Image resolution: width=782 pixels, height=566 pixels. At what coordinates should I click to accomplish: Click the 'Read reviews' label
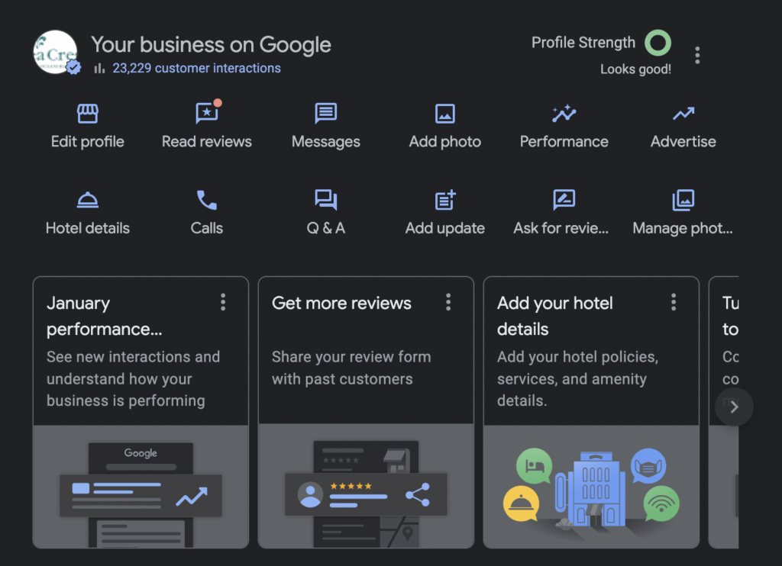tap(207, 142)
